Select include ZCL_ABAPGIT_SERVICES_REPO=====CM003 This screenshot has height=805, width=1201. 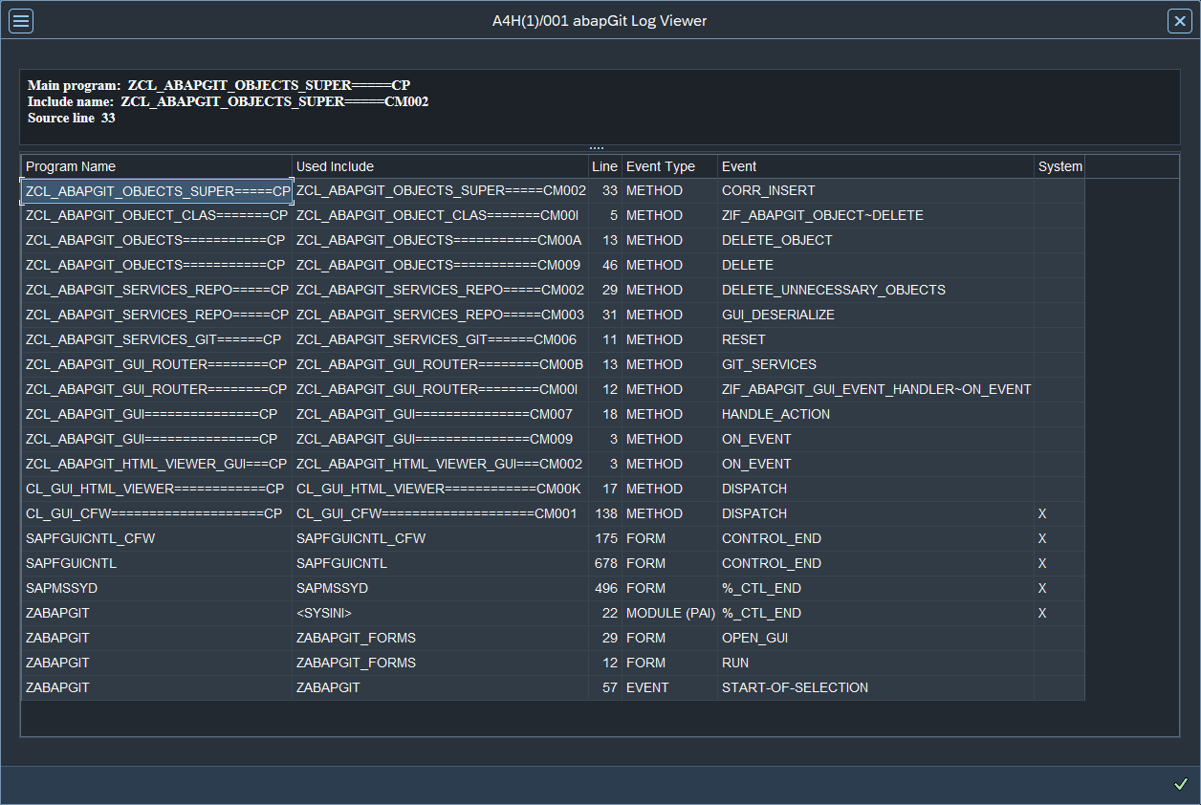pos(441,315)
